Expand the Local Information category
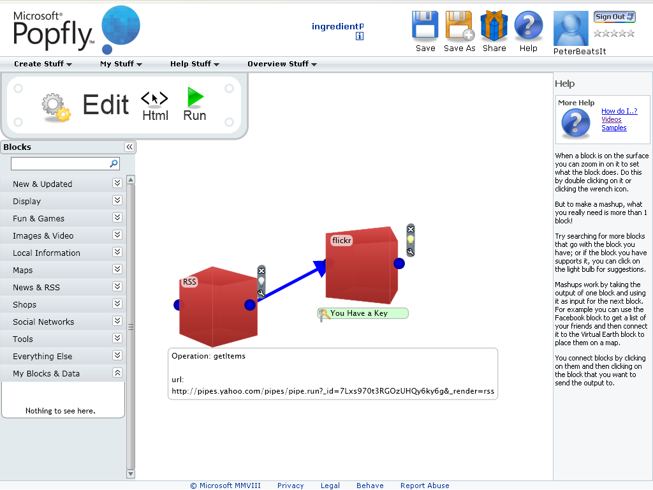653x490 pixels. click(117, 252)
